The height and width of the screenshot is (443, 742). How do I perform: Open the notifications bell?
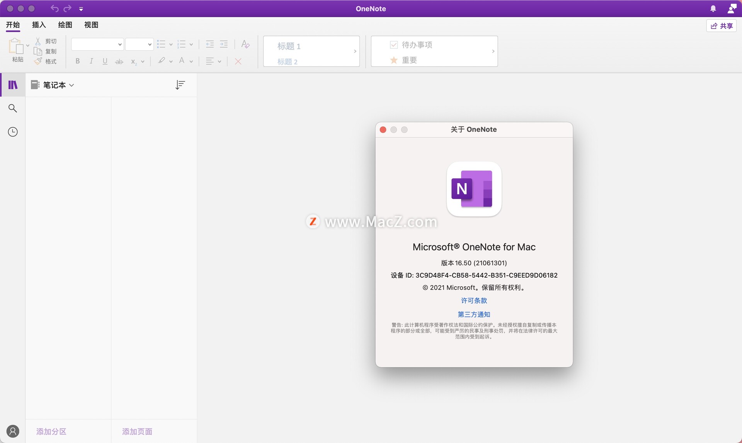click(x=713, y=9)
